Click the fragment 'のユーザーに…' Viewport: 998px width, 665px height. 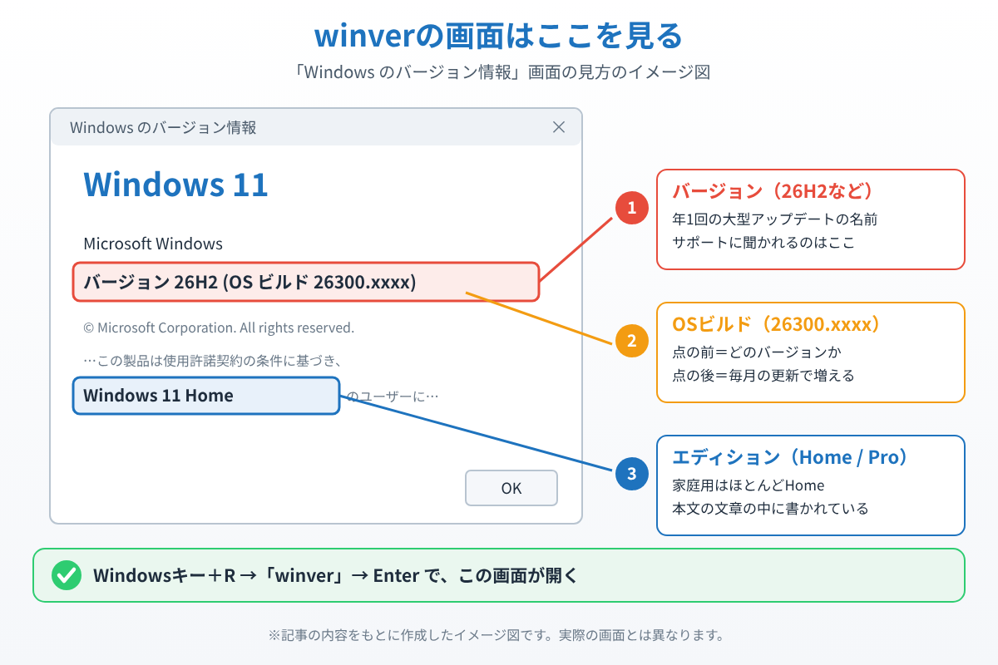[393, 396]
